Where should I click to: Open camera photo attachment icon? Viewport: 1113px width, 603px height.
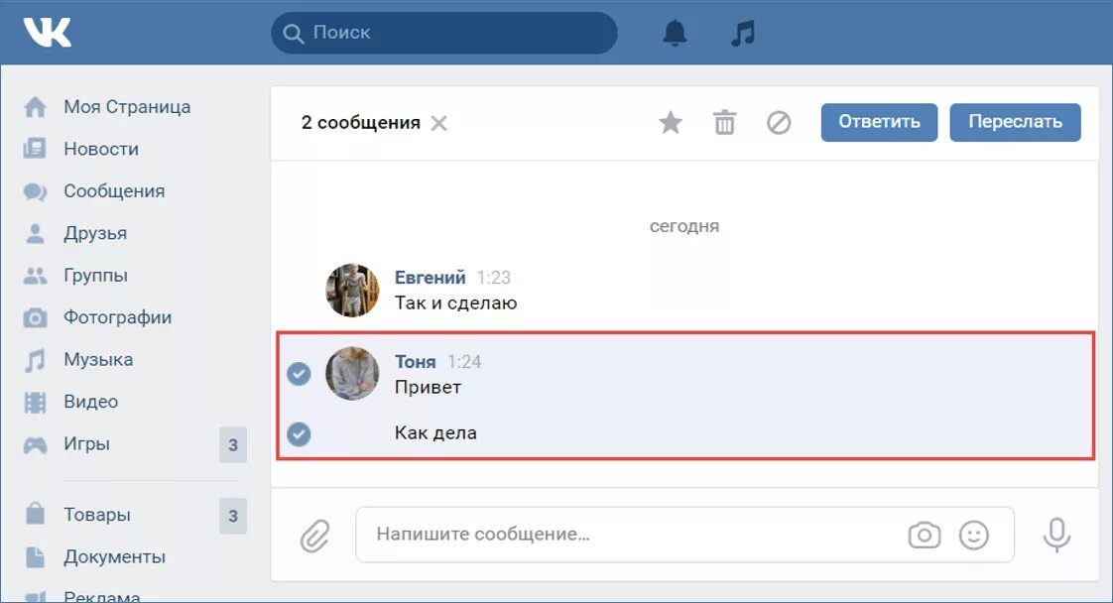click(x=925, y=535)
